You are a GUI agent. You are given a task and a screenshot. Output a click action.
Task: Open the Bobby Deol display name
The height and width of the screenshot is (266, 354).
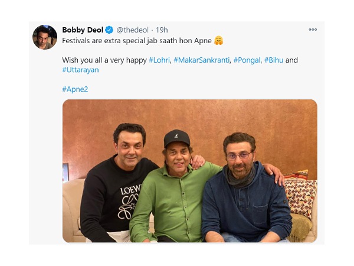coord(83,30)
